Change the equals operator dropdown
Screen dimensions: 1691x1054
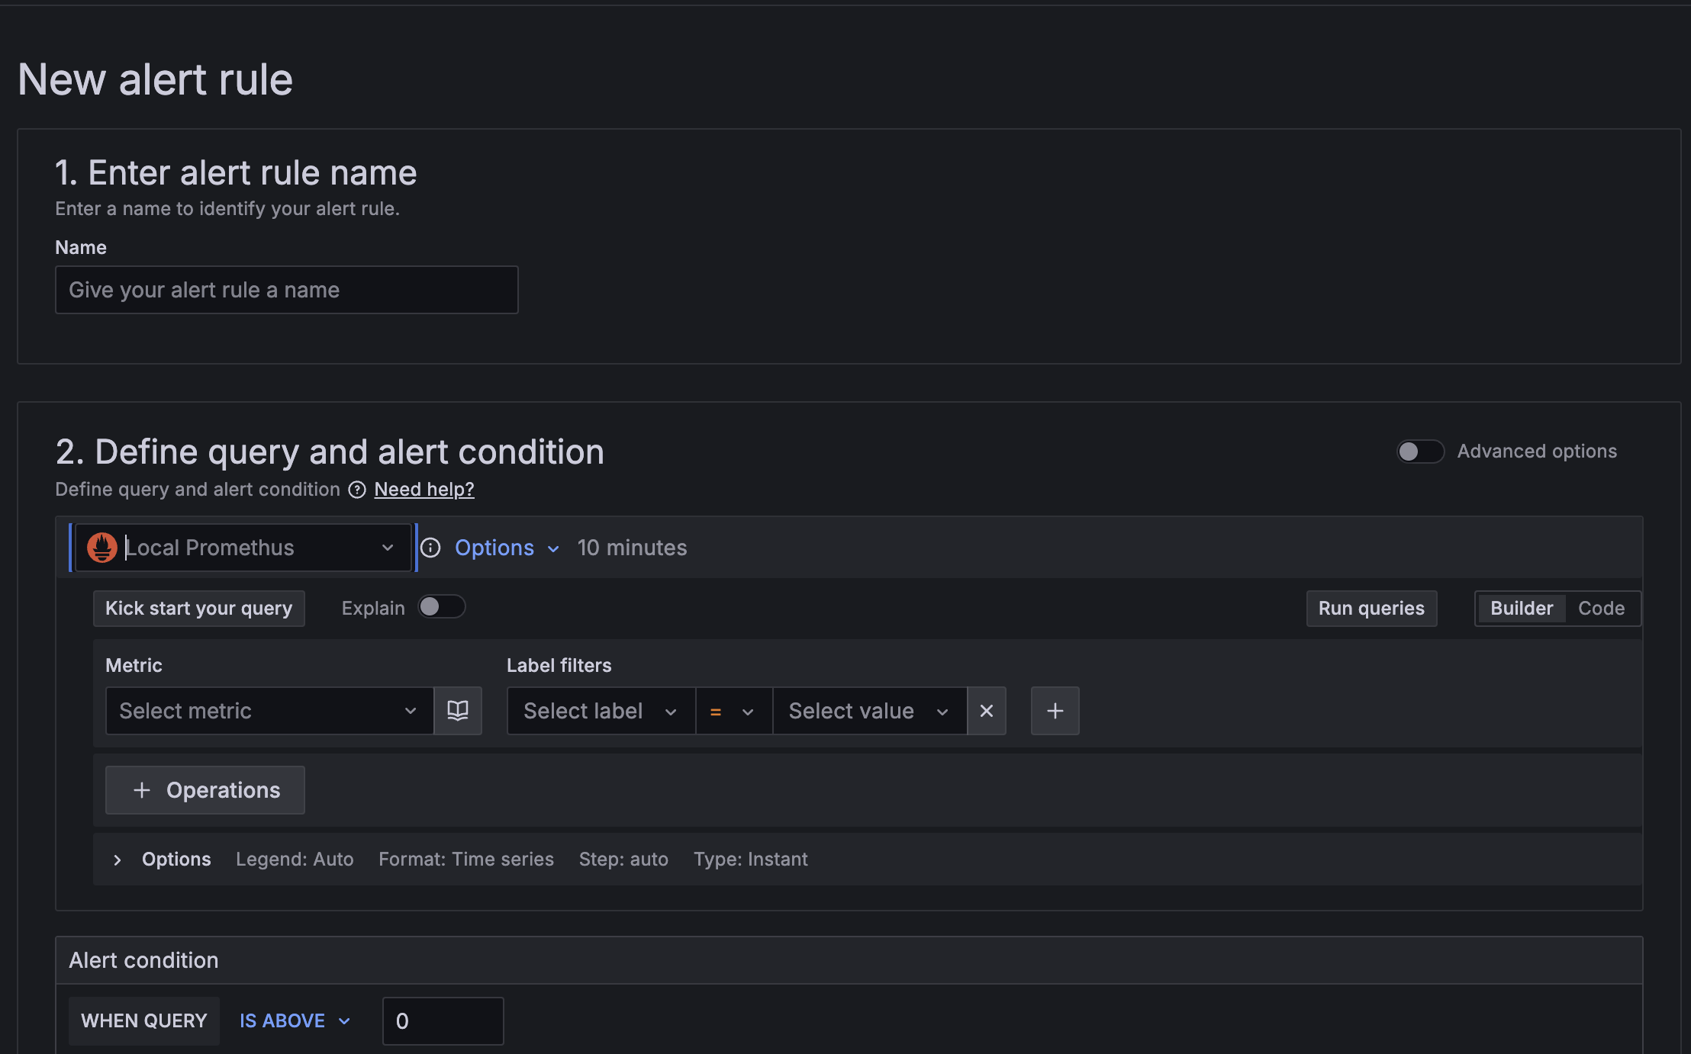(x=733, y=711)
